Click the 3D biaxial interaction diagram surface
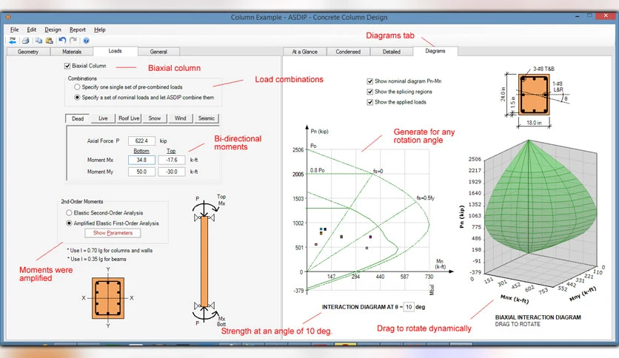The height and width of the screenshot is (358, 619). [540, 197]
